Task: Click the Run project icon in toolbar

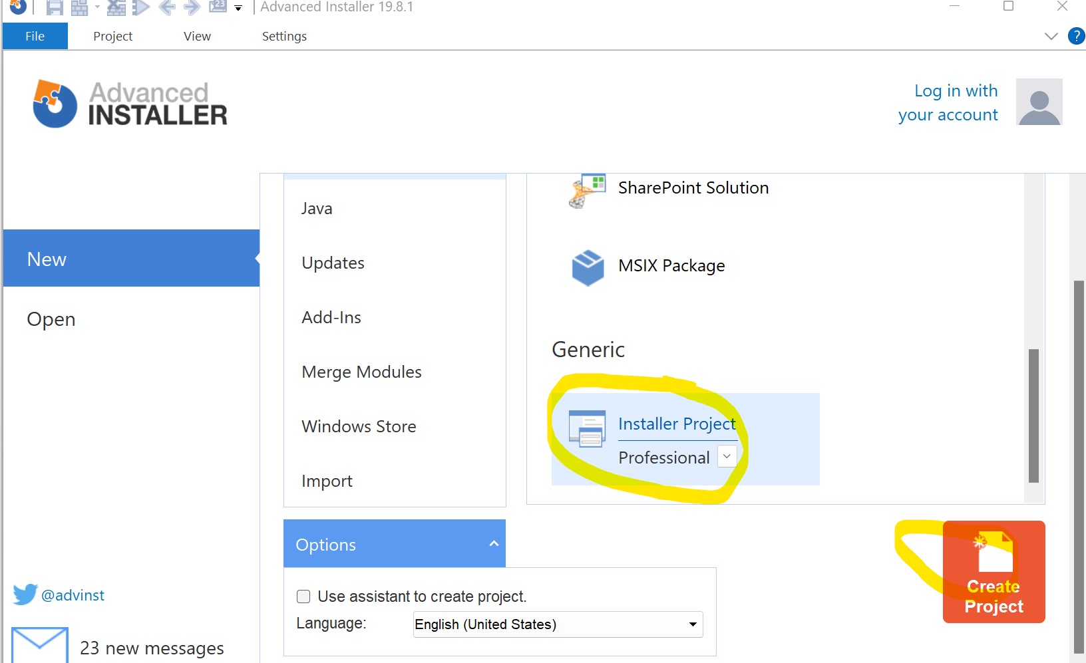Action: point(140,7)
